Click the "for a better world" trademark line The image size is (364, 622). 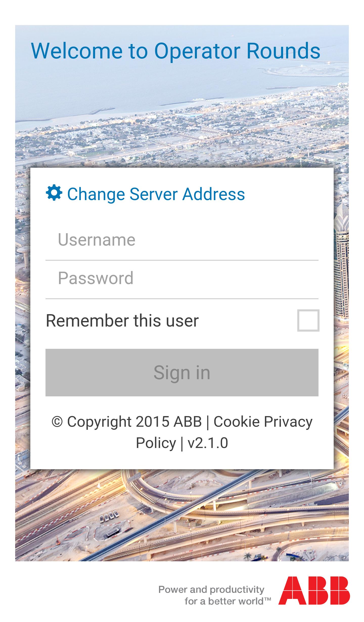pos(228,601)
